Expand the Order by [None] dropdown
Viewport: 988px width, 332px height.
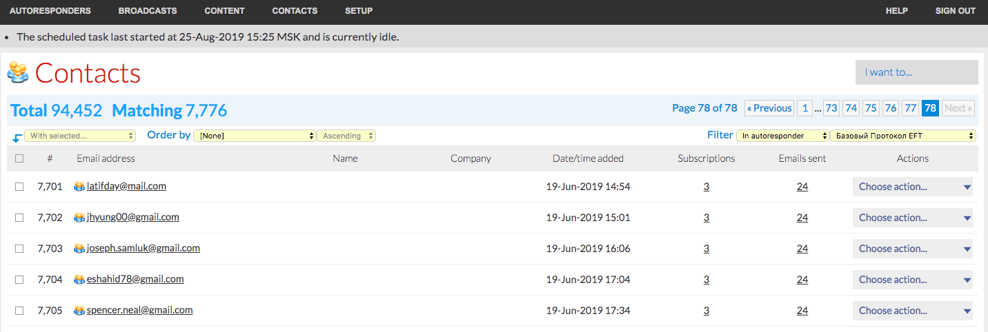pyautogui.click(x=254, y=136)
